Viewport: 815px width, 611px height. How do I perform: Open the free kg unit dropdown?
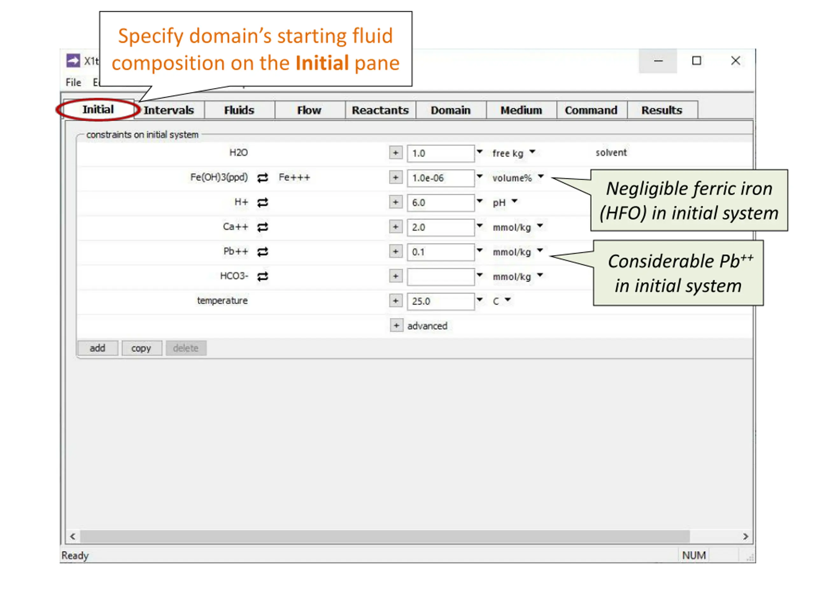pyautogui.click(x=532, y=151)
